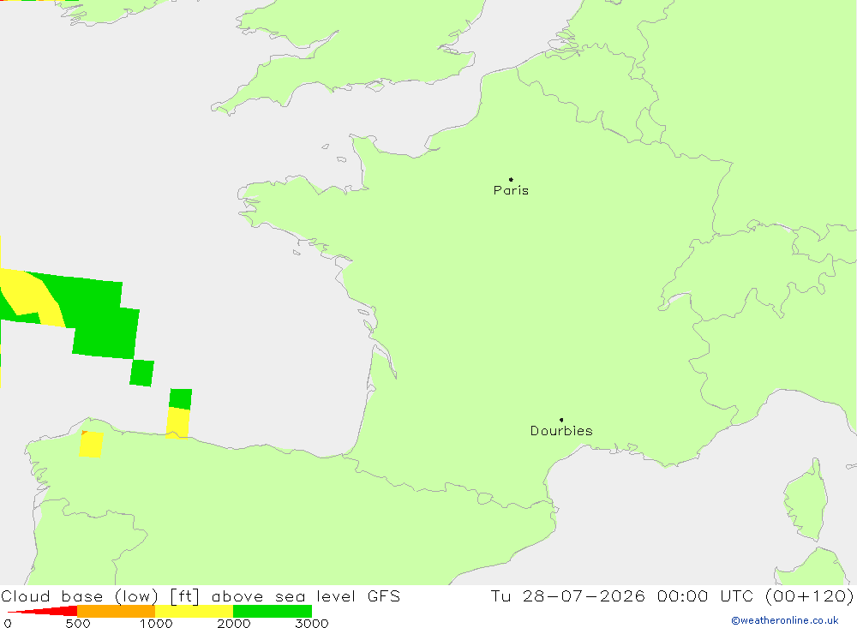Viewport: 857px width, 628px height.
Task: Click the forecast date 'Tu 28-07-2026' text
Action: pos(567,595)
